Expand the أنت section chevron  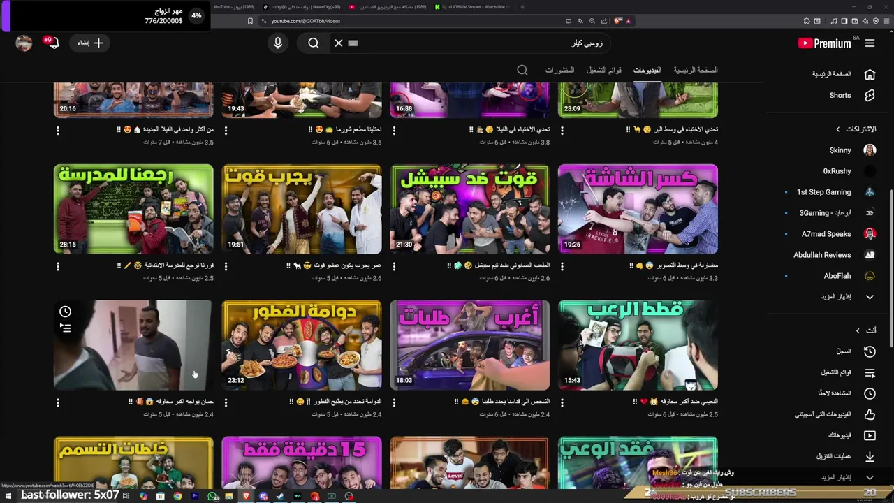(x=858, y=330)
